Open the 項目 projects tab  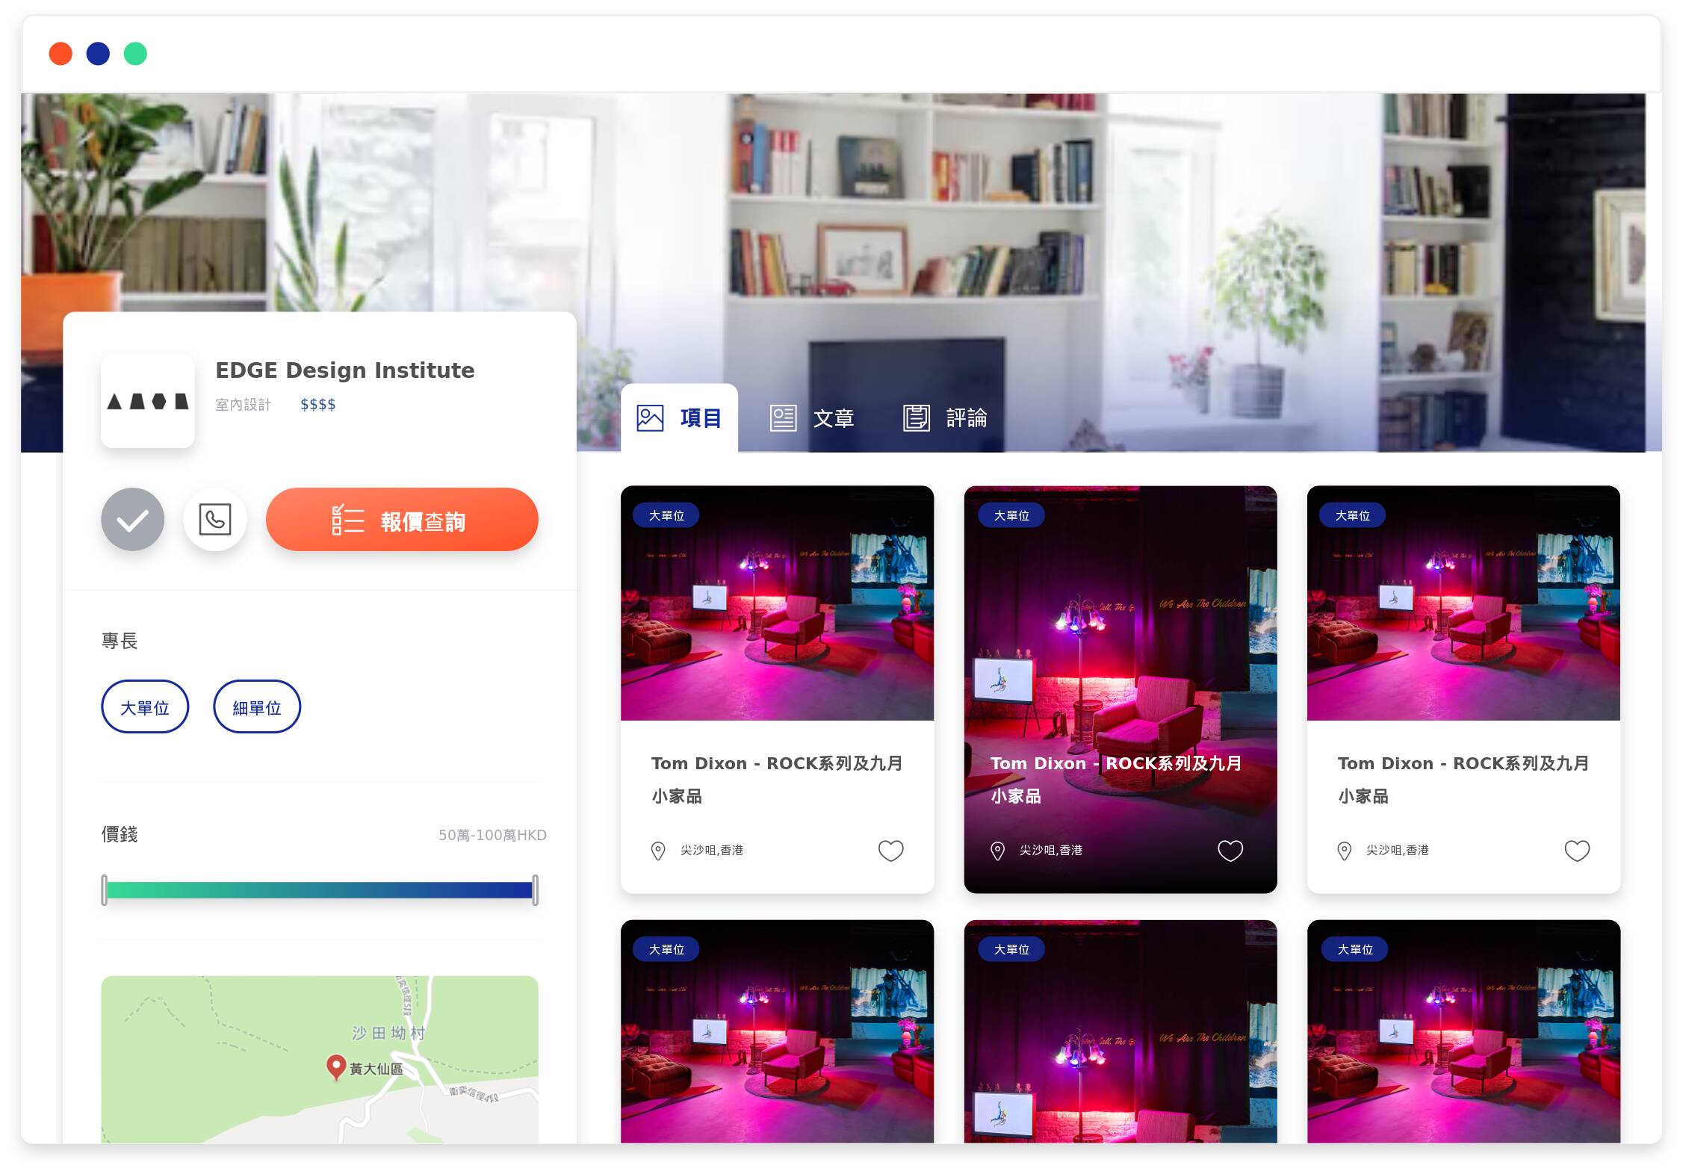[679, 418]
